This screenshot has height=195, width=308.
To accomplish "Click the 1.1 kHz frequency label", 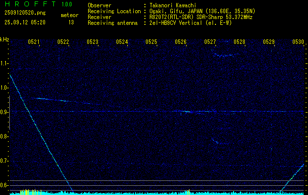I will pyautogui.click(x=4, y=63).
